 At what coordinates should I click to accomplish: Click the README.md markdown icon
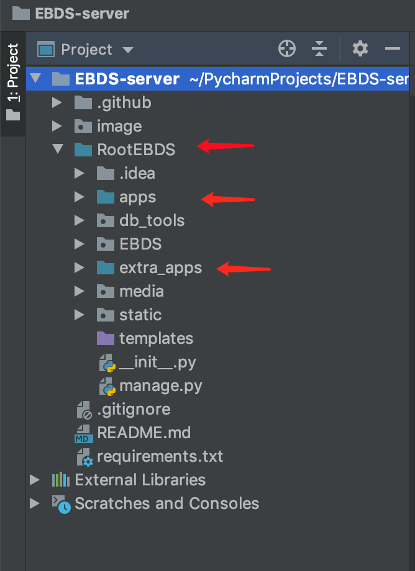(x=84, y=433)
